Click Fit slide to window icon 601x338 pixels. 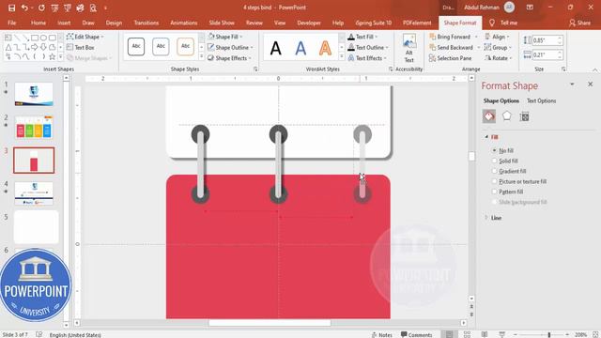(x=595, y=334)
